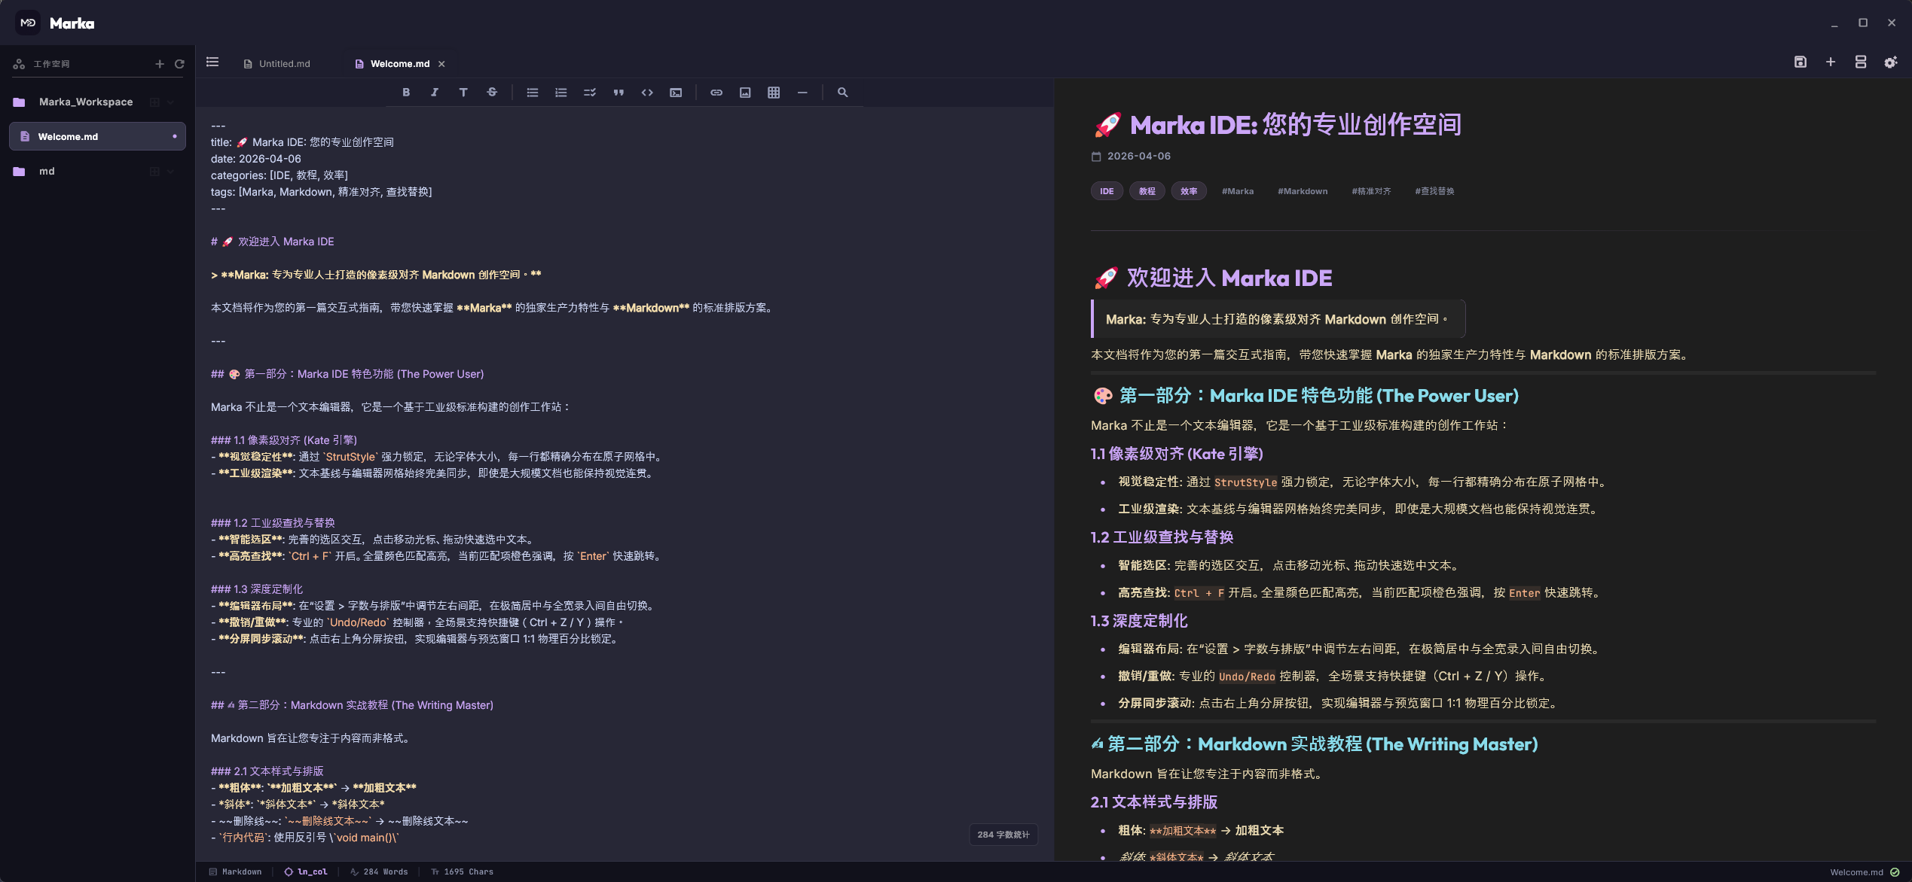Screen dimensions: 1912x882
Task: Insert a bulleted list
Action: click(533, 93)
